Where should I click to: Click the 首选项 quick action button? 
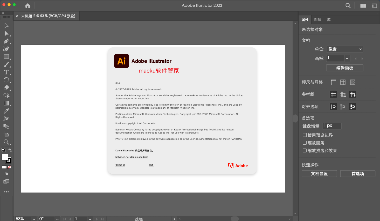358,174
